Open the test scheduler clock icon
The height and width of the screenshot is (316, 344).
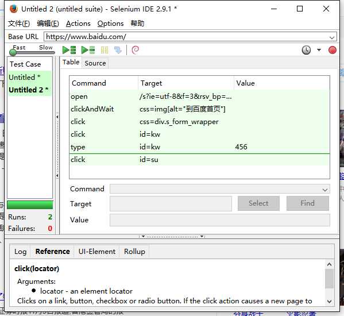[306, 50]
